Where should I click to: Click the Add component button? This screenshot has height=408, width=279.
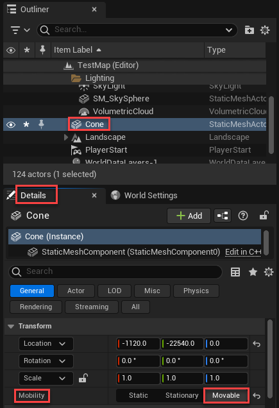[189, 216]
